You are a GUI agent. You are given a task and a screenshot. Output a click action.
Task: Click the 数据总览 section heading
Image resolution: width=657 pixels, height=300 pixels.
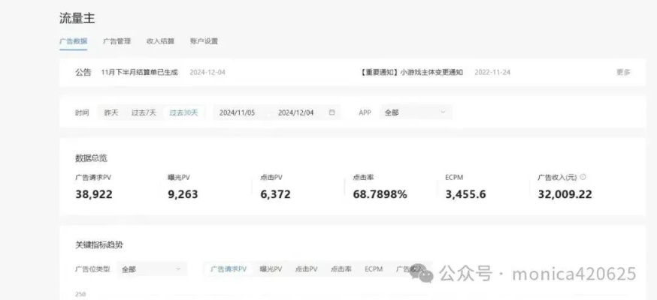click(92, 158)
